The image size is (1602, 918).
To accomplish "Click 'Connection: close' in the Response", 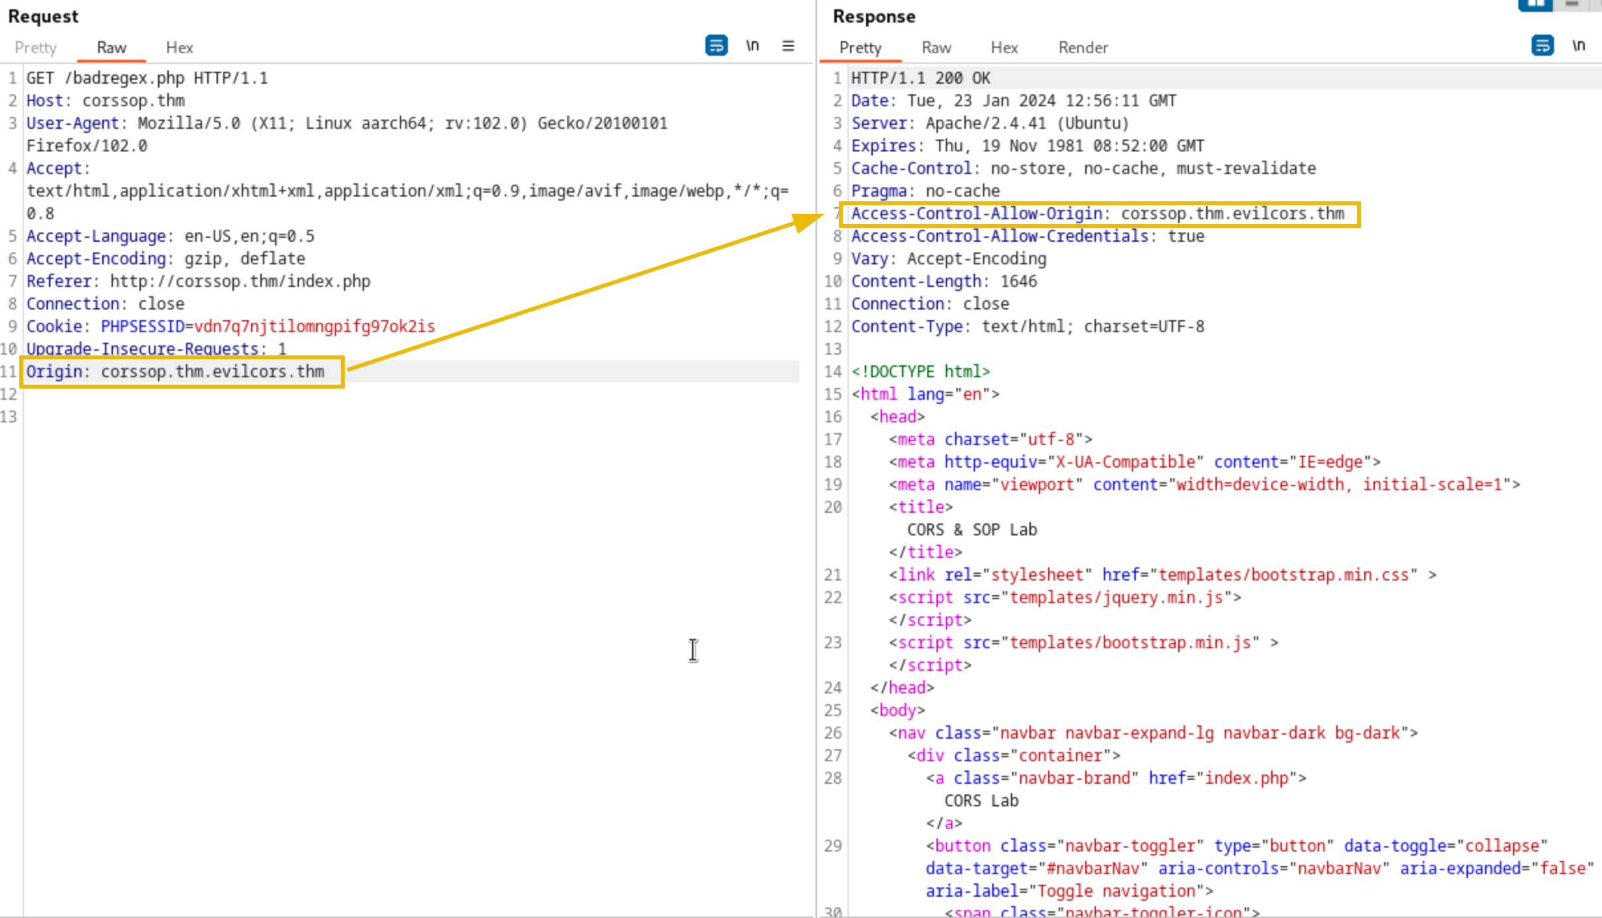I will pos(931,304).
